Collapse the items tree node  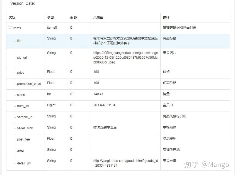[9, 28]
